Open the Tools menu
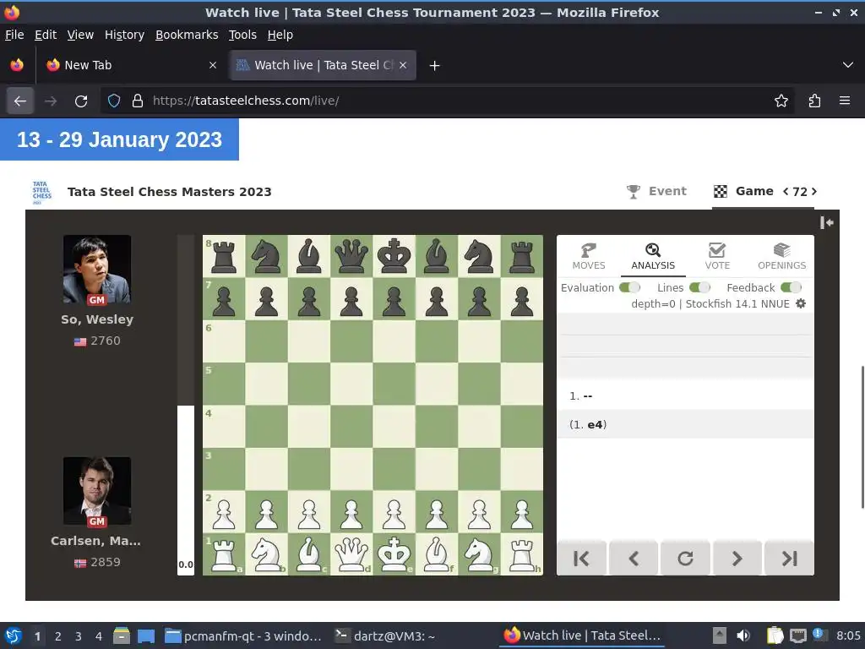 (x=242, y=35)
